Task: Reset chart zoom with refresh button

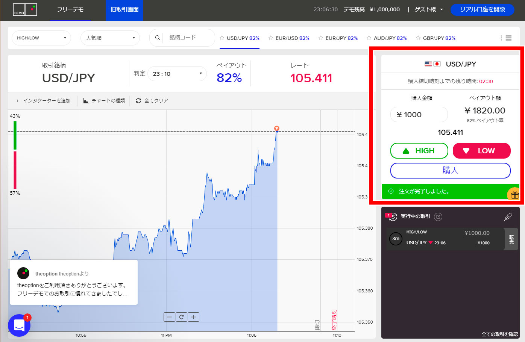Action: tap(181, 317)
